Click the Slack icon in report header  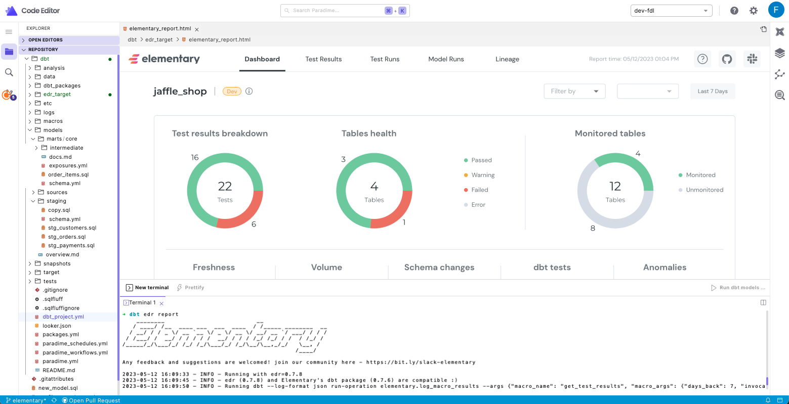(x=752, y=59)
